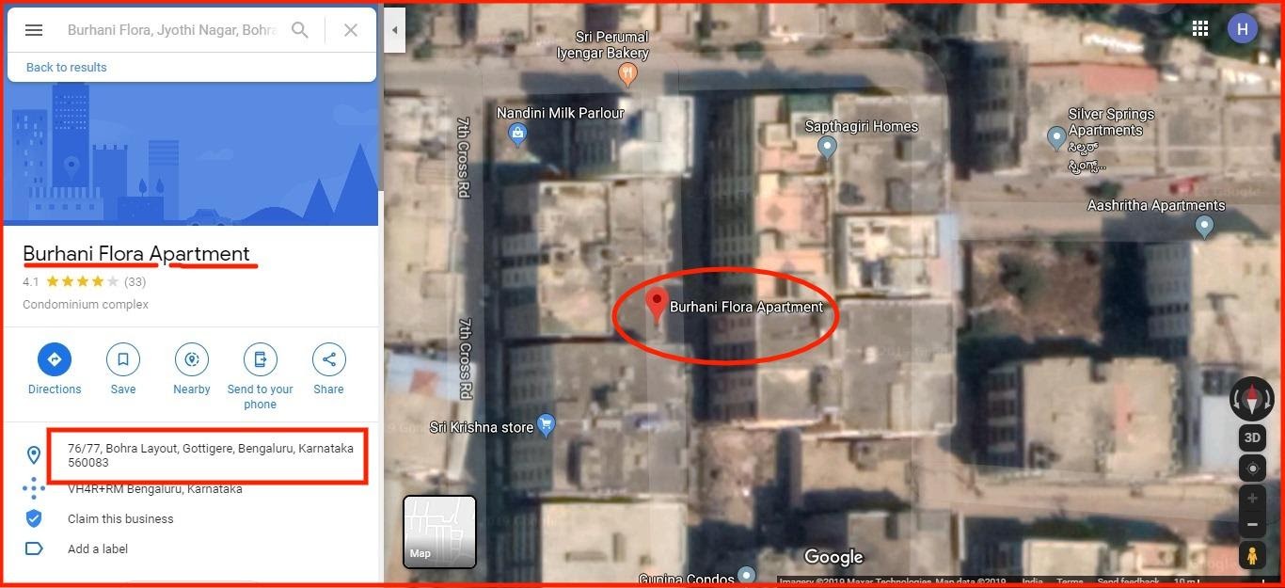Click the Sri Perumal Iyengar Bakery marker
Screen dimensions: 1285x588
click(x=627, y=73)
